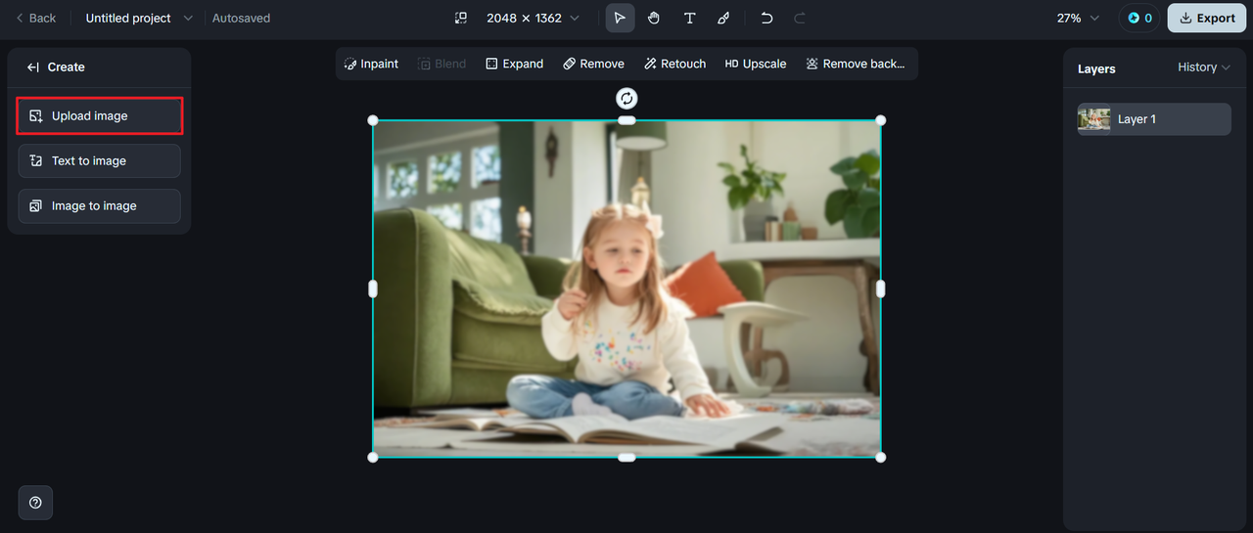The width and height of the screenshot is (1253, 533).
Task: Click HD Upscale
Action: click(755, 64)
